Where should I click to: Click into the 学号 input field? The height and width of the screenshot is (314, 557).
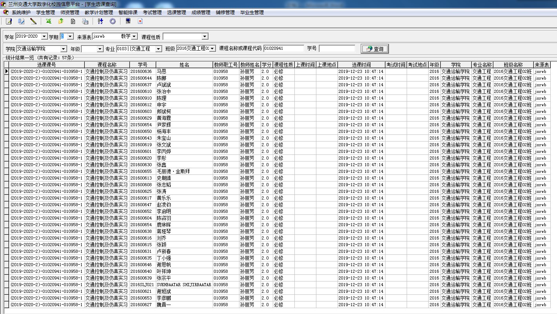(336, 49)
